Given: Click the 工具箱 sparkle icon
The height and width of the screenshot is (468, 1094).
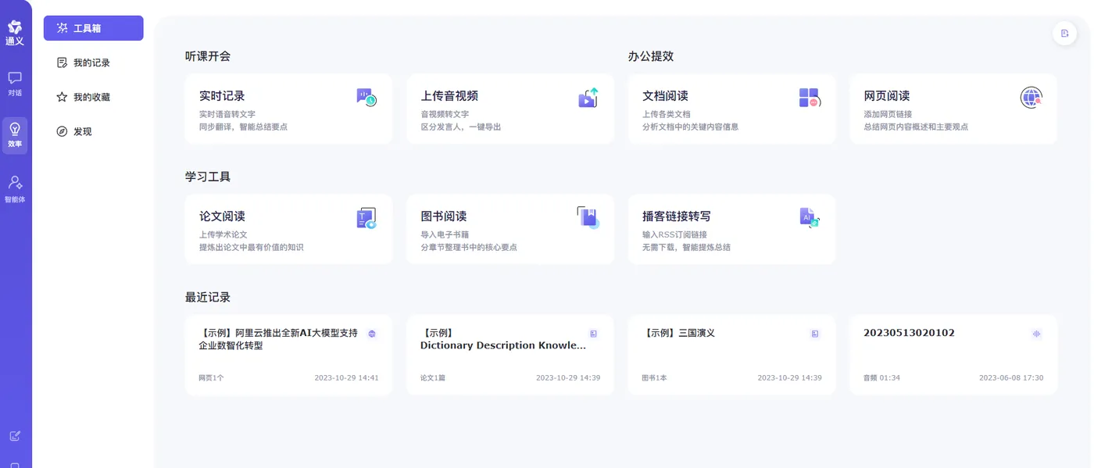Looking at the screenshot, I should click(63, 28).
